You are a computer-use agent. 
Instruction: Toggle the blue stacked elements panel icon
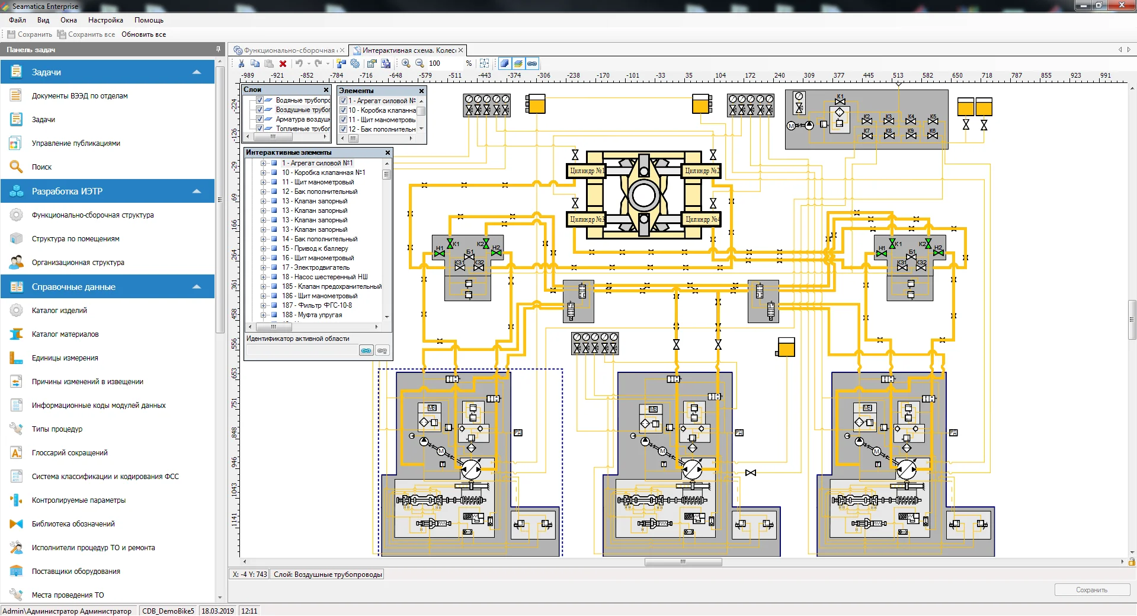pyautogui.click(x=504, y=63)
